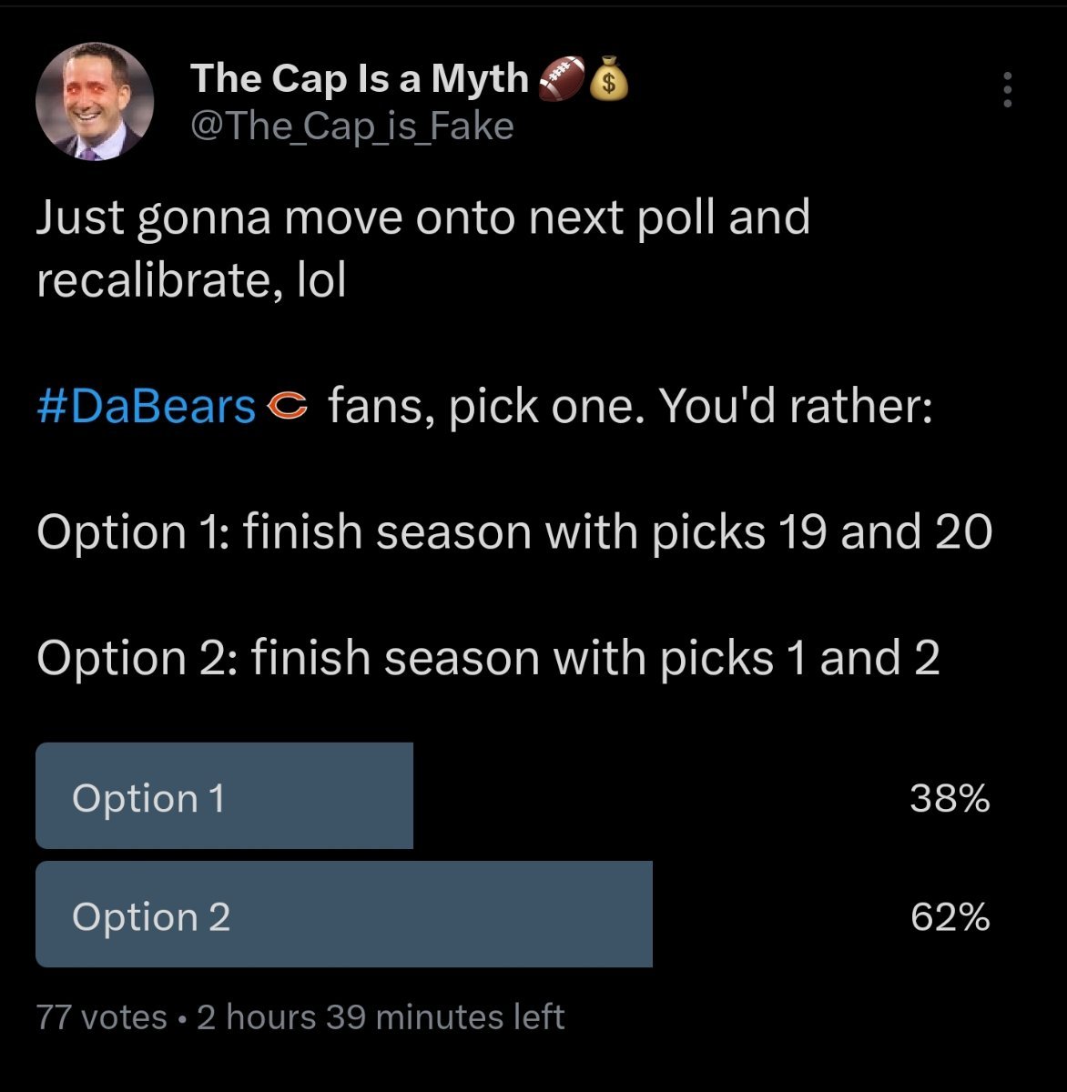Click the text describing picks 1 and 2
The height and width of the screenshot is (1092, 1067).
tap(488, 658)
